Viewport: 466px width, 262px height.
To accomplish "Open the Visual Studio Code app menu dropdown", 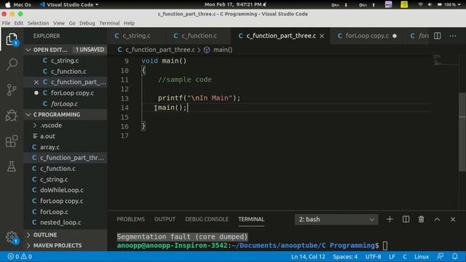I will (69, 4).
